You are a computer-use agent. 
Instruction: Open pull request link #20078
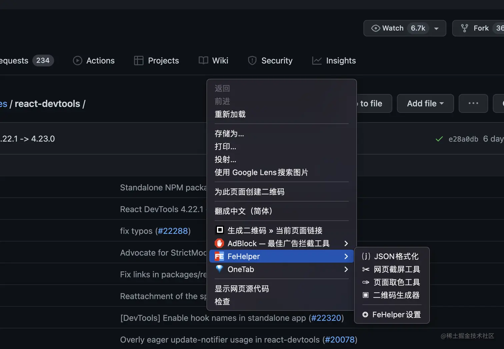coord(340,340)
